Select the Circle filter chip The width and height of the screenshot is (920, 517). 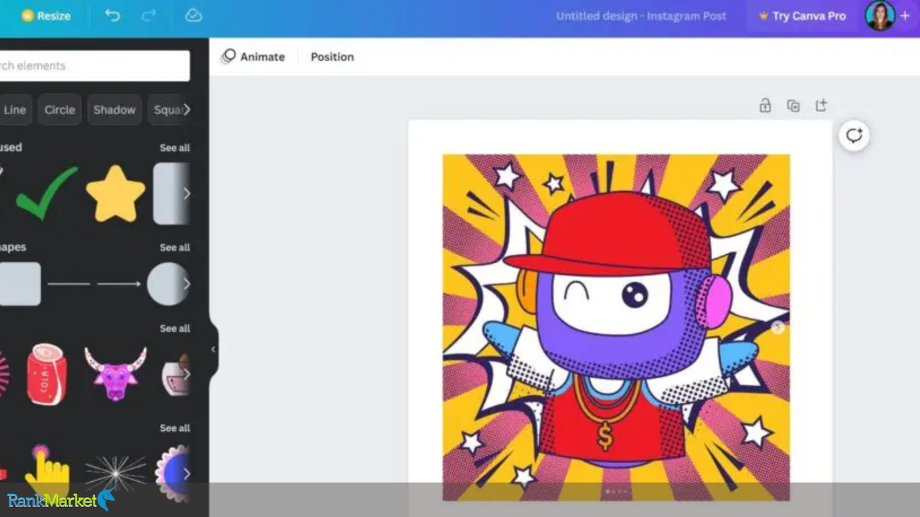click(x=60, y=110)
